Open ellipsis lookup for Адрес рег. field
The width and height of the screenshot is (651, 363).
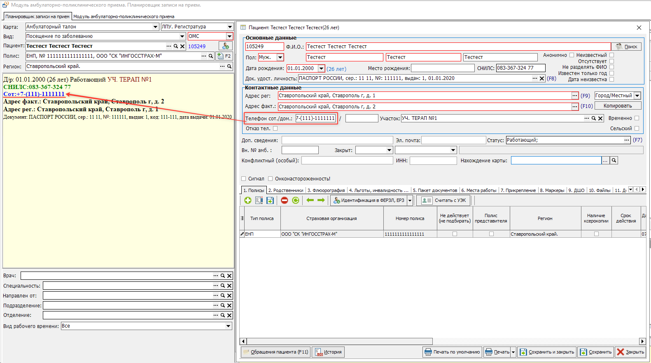point(575,96)
